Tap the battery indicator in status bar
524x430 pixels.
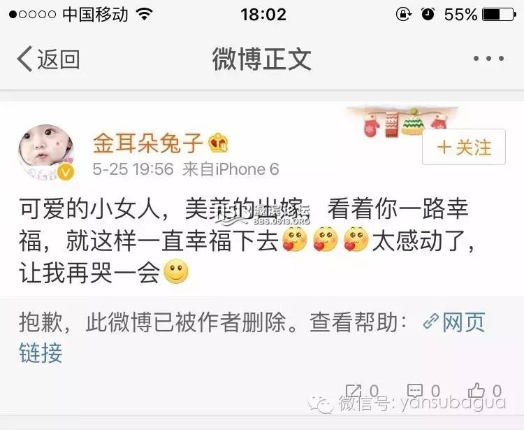pyautogui.click(x=500, y=15)
